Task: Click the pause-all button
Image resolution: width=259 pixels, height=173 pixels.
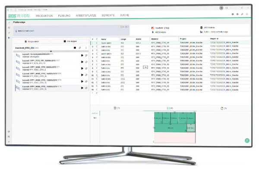Action: pos(32,41)
